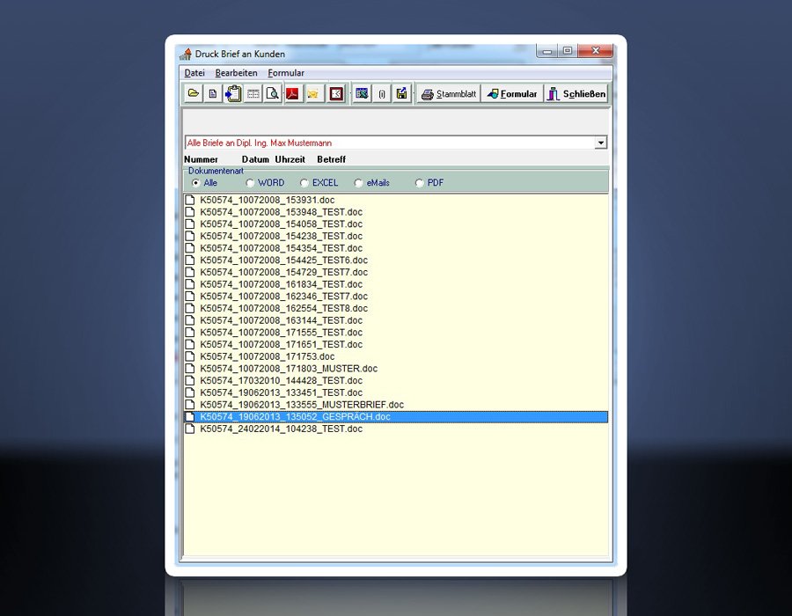Select file K50574_10072008_162554_TEST8.doc
The image size is (792, 616).
[284, 309]
